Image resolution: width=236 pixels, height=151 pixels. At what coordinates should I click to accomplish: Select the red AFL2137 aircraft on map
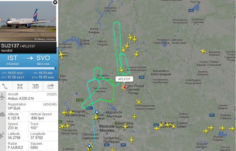tap(124, 87)
